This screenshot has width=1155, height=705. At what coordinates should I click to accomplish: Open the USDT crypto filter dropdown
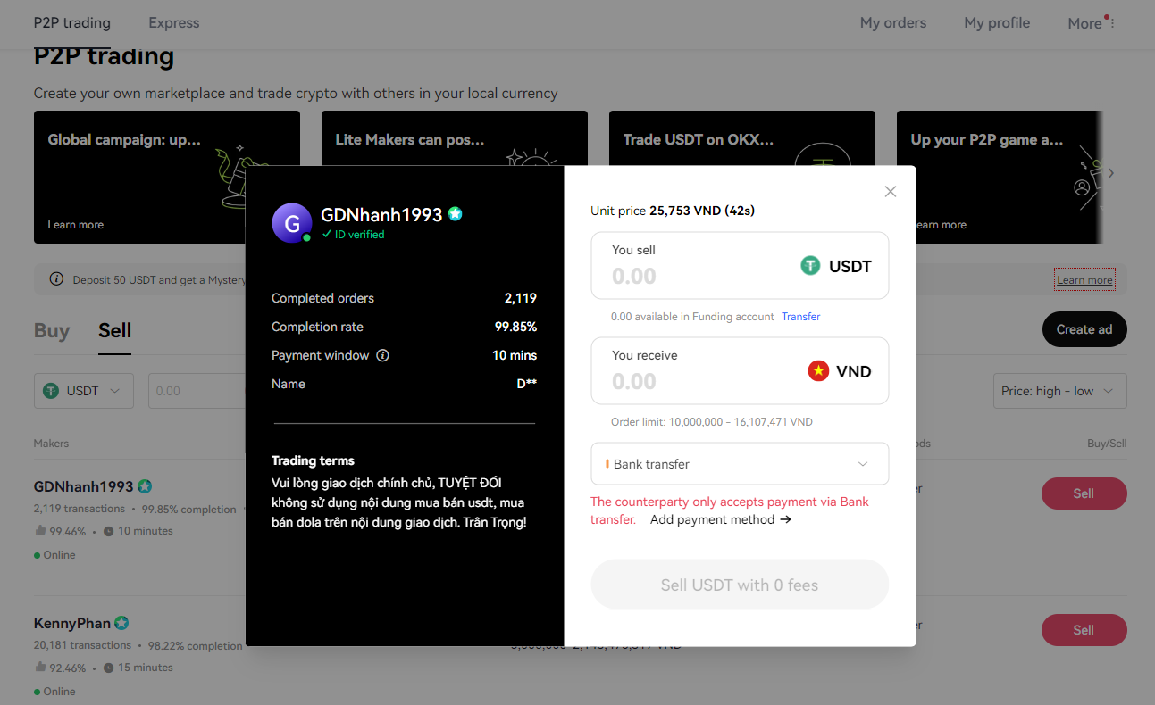point(84,391)
